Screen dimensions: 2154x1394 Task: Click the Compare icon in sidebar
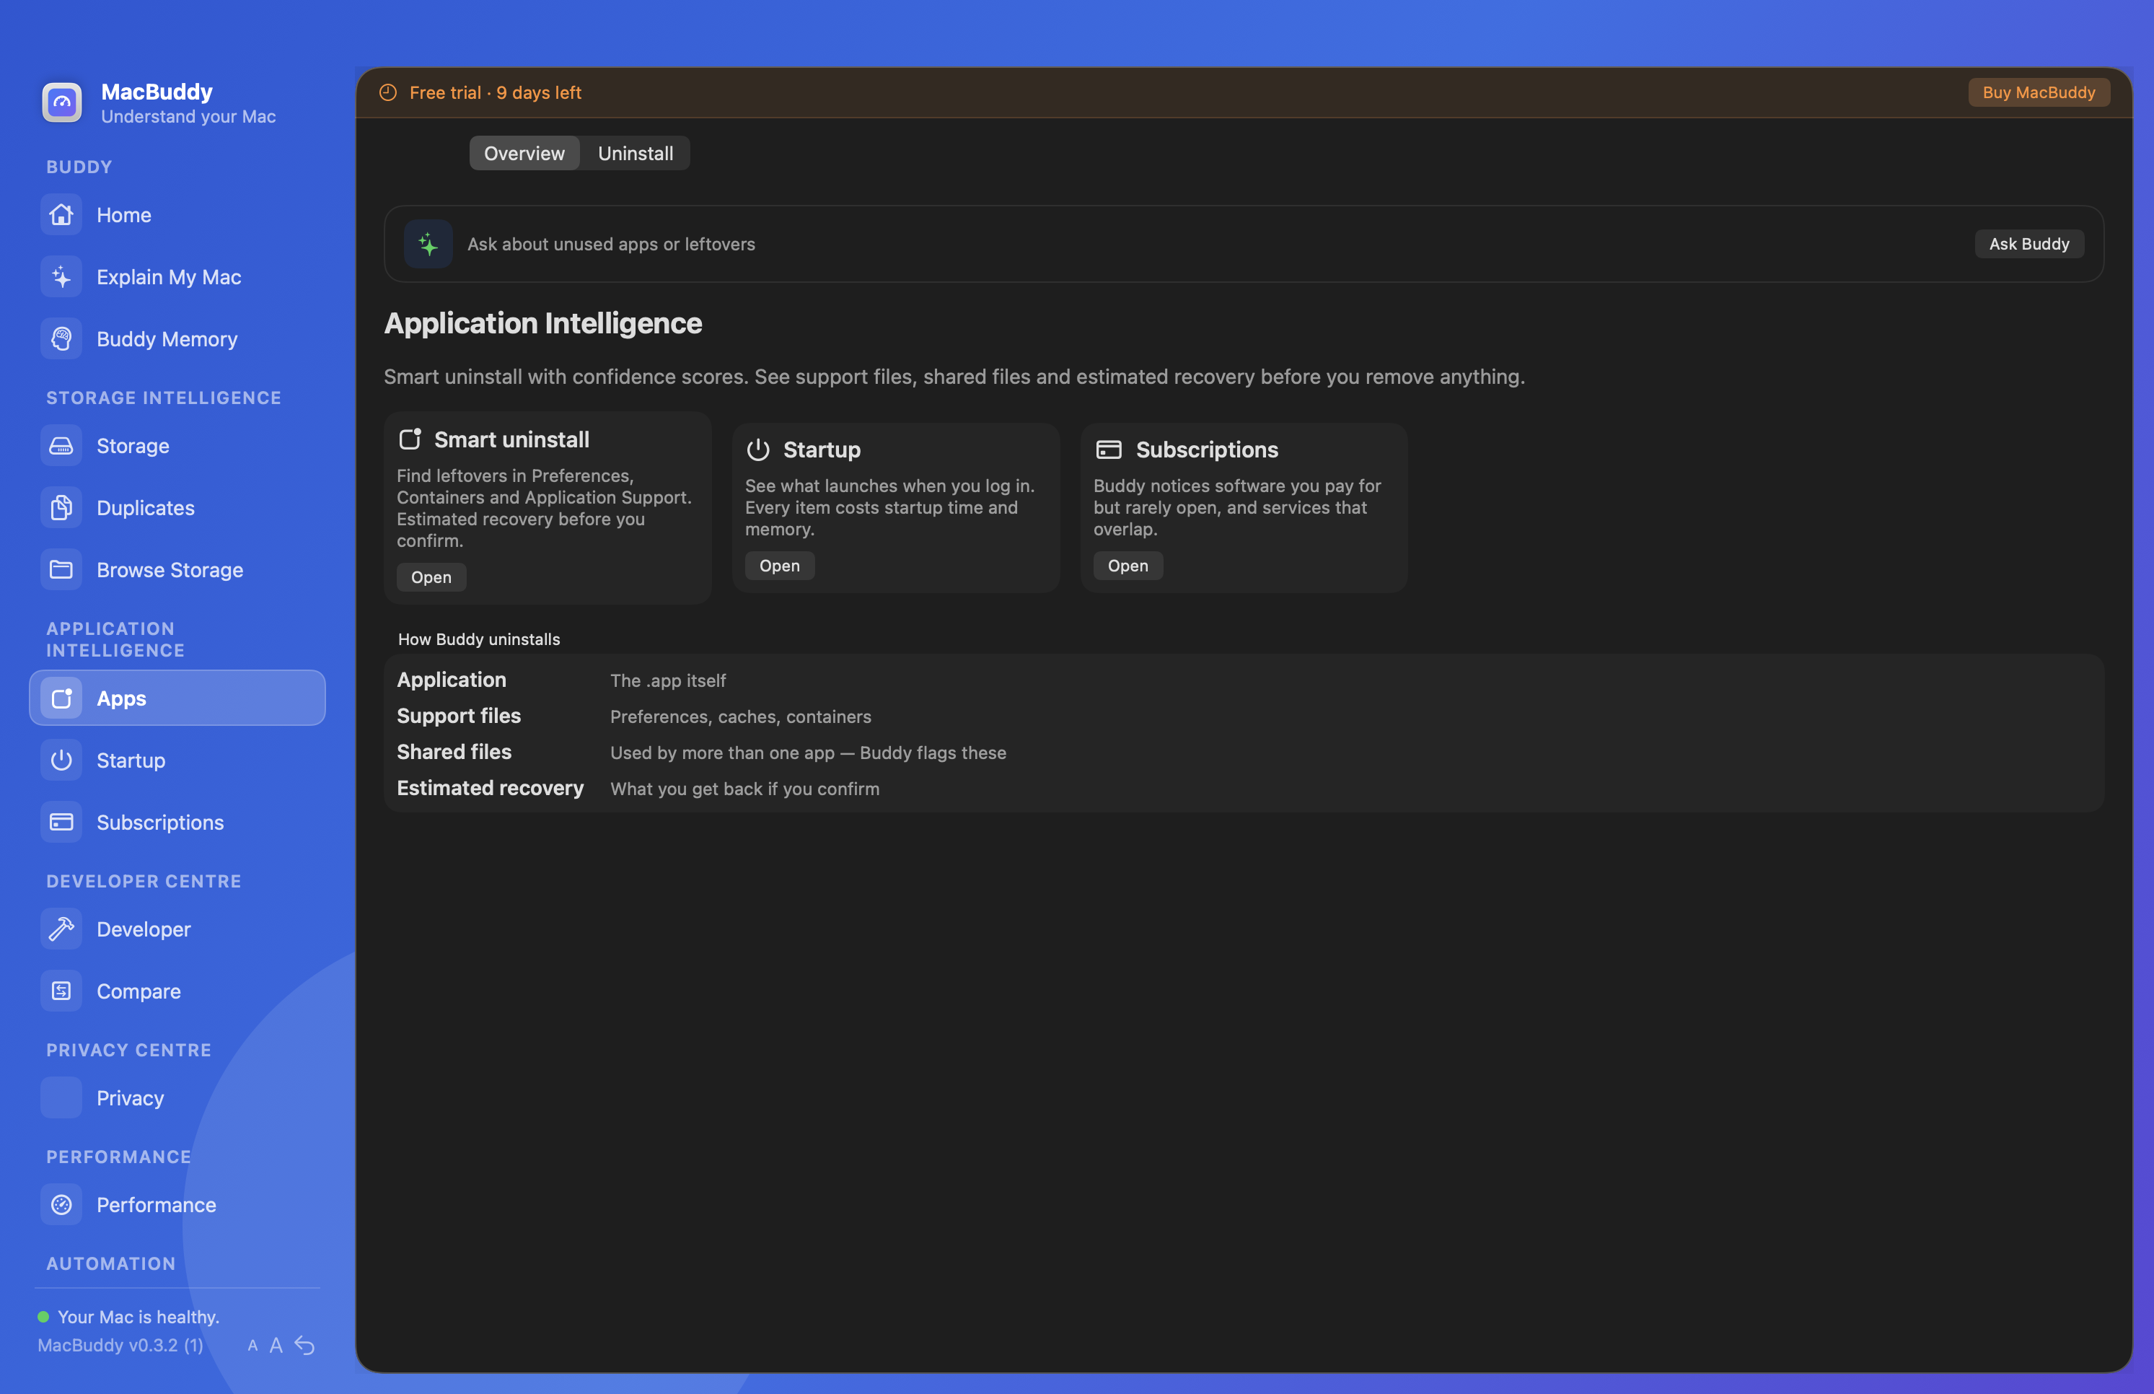[61, 991]
